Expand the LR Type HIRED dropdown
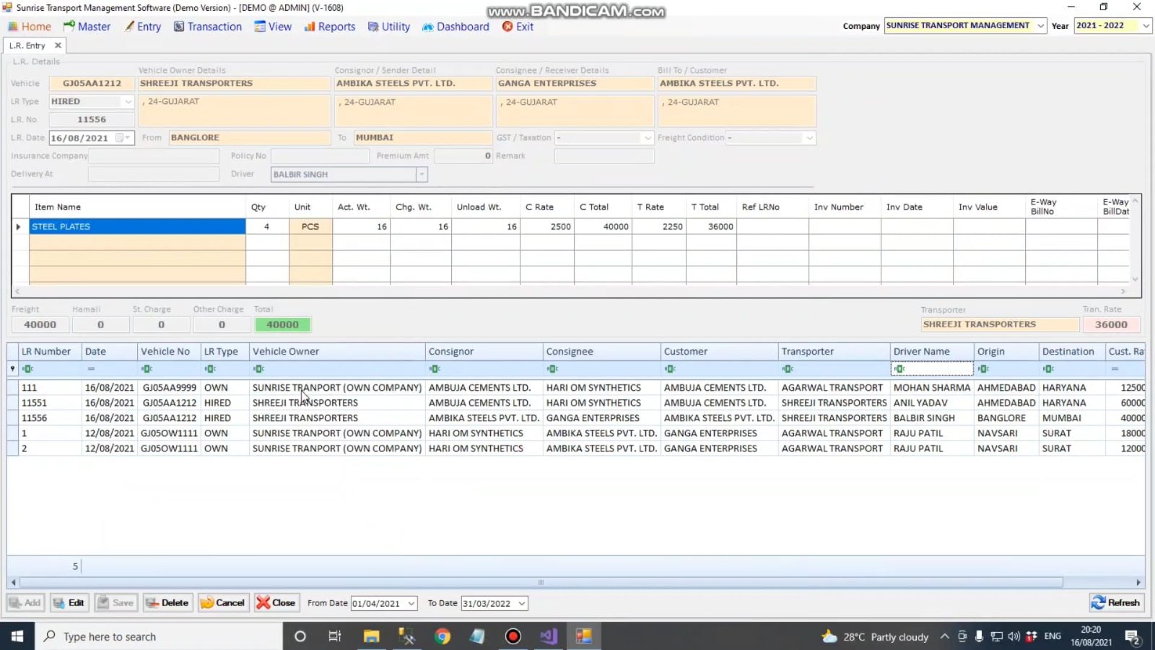The height and width of the screenshot is (650, 1155). 128,102
